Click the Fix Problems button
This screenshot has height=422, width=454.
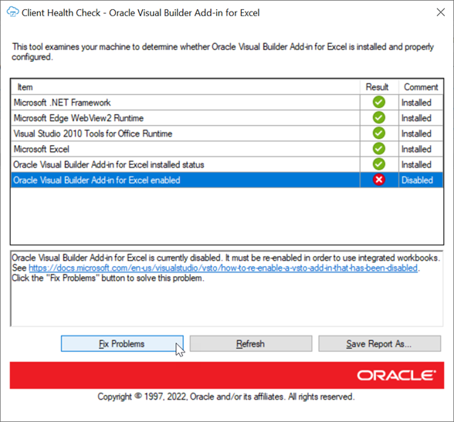[122, 343]
